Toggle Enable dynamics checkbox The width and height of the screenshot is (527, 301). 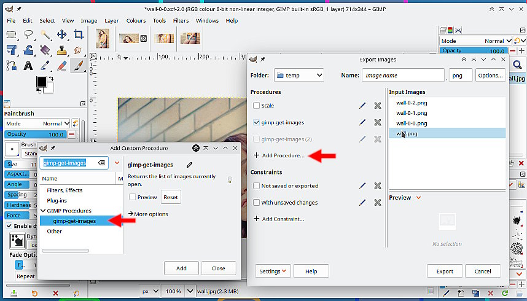click(x=9, y=226)
